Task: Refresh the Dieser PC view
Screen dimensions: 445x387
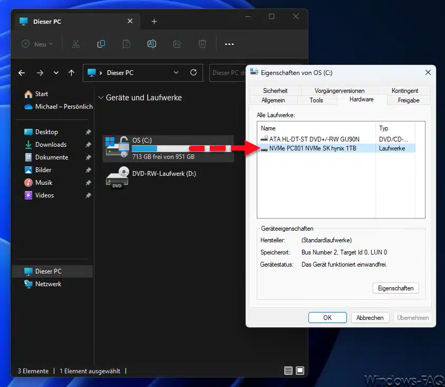Action: (194, 72)
